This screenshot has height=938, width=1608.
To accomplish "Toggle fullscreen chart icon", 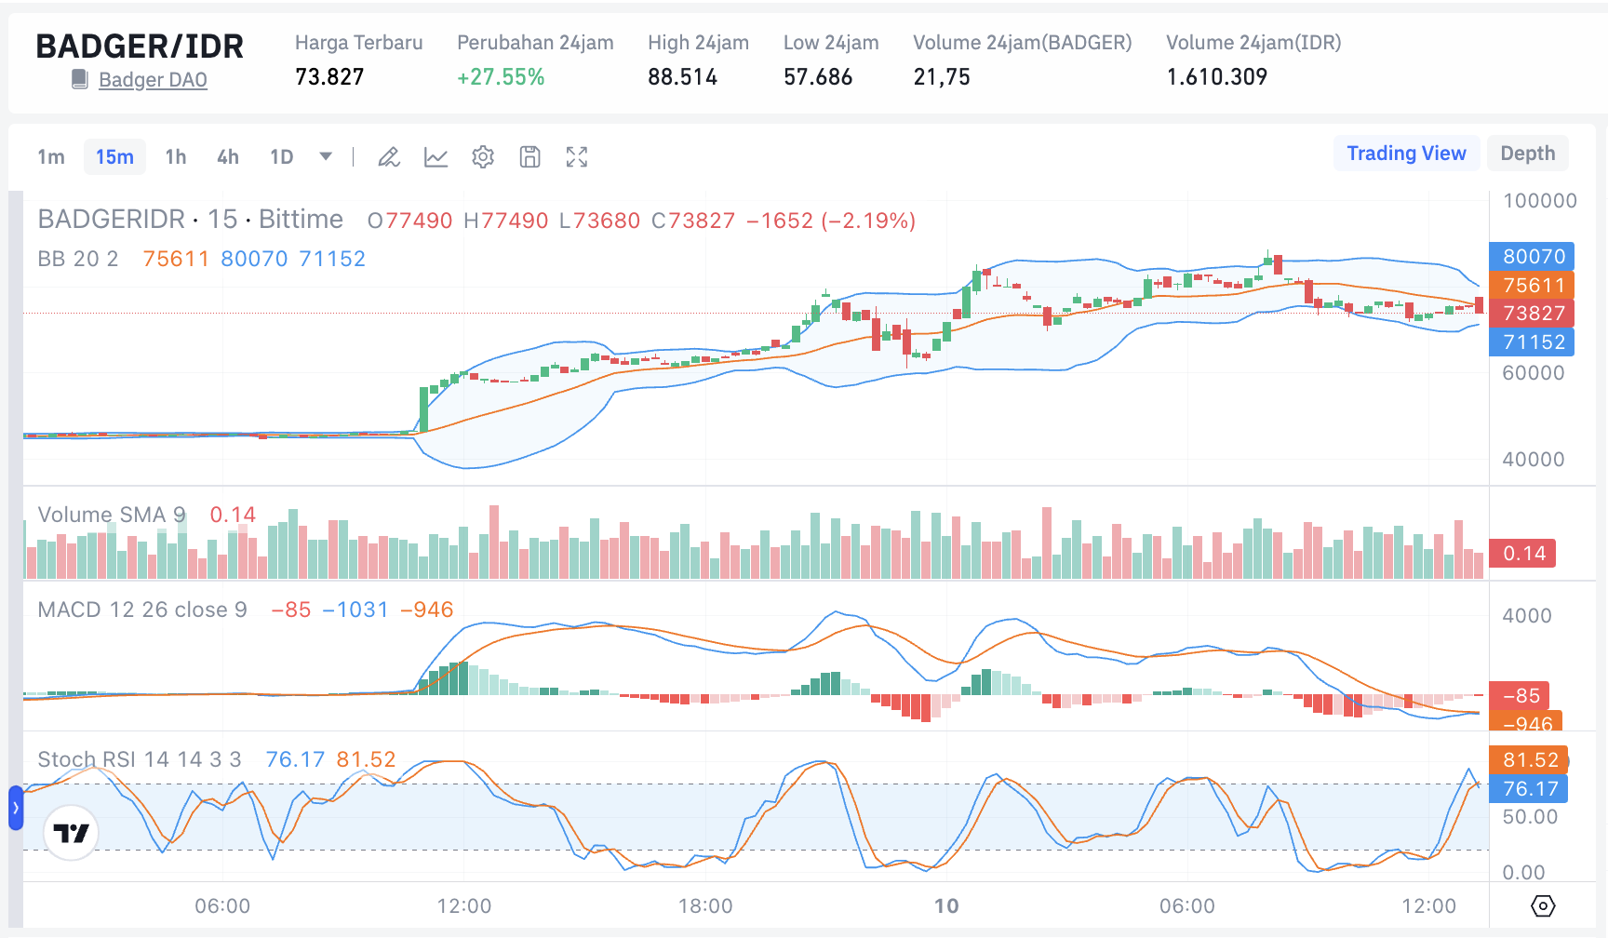I will coord(577,157).
